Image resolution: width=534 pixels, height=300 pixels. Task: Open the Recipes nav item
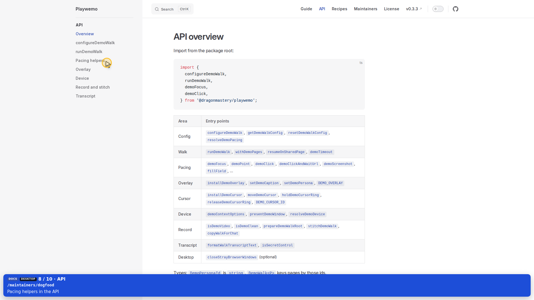[339, 9]
